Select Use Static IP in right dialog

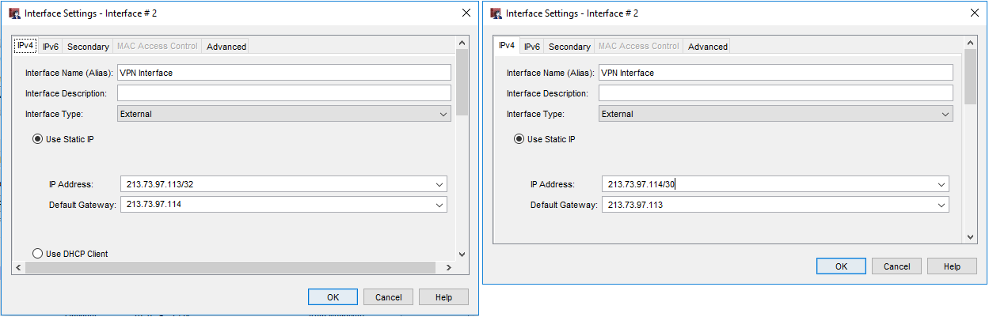[519, 139]
